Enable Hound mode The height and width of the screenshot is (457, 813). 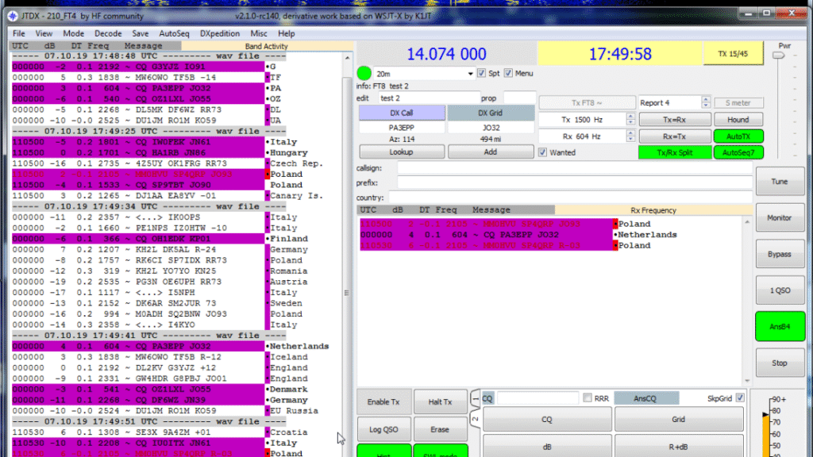tap(738, 119)
